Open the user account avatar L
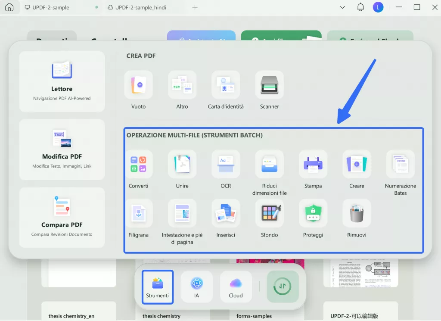 378,7
